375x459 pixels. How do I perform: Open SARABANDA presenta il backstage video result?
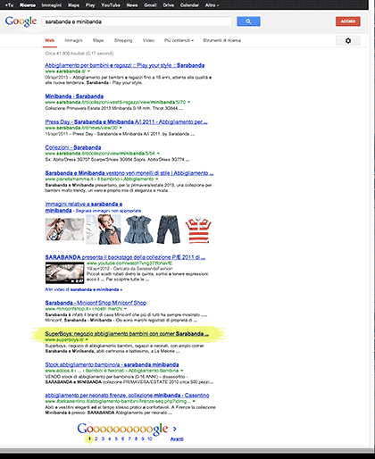125,257
